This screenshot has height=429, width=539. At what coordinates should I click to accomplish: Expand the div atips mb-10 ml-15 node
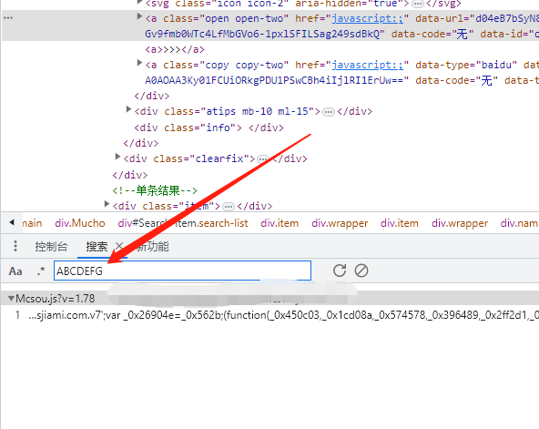(128, 109)
